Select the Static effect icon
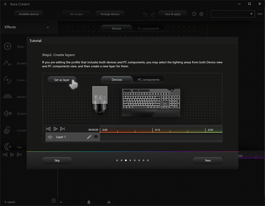This screenshot has width=265, height=206. [x=8, y=46]
